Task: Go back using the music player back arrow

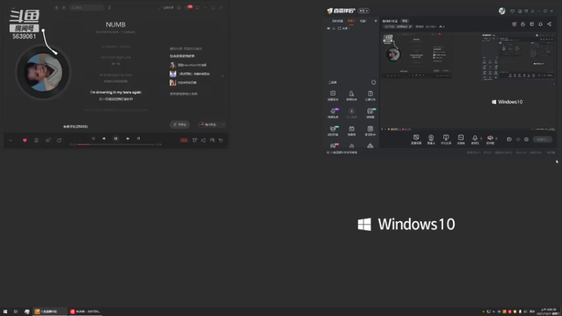Action: (56, 8)
